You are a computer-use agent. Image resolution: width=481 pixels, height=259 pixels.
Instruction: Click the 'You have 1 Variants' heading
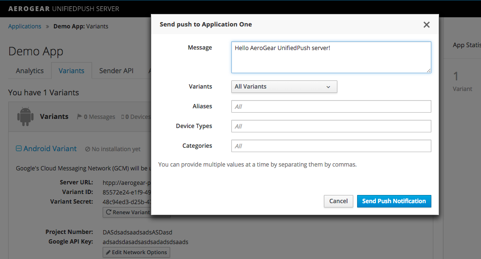pos(43,92)
